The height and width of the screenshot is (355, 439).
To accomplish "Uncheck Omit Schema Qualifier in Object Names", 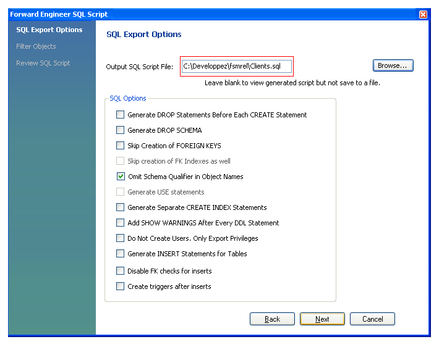I will [x=121, y=177].
